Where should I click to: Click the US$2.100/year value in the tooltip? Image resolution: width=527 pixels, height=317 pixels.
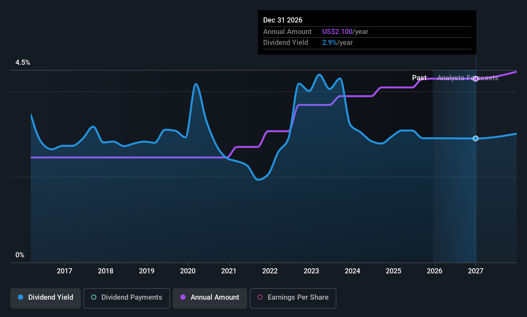coord(345,32)
